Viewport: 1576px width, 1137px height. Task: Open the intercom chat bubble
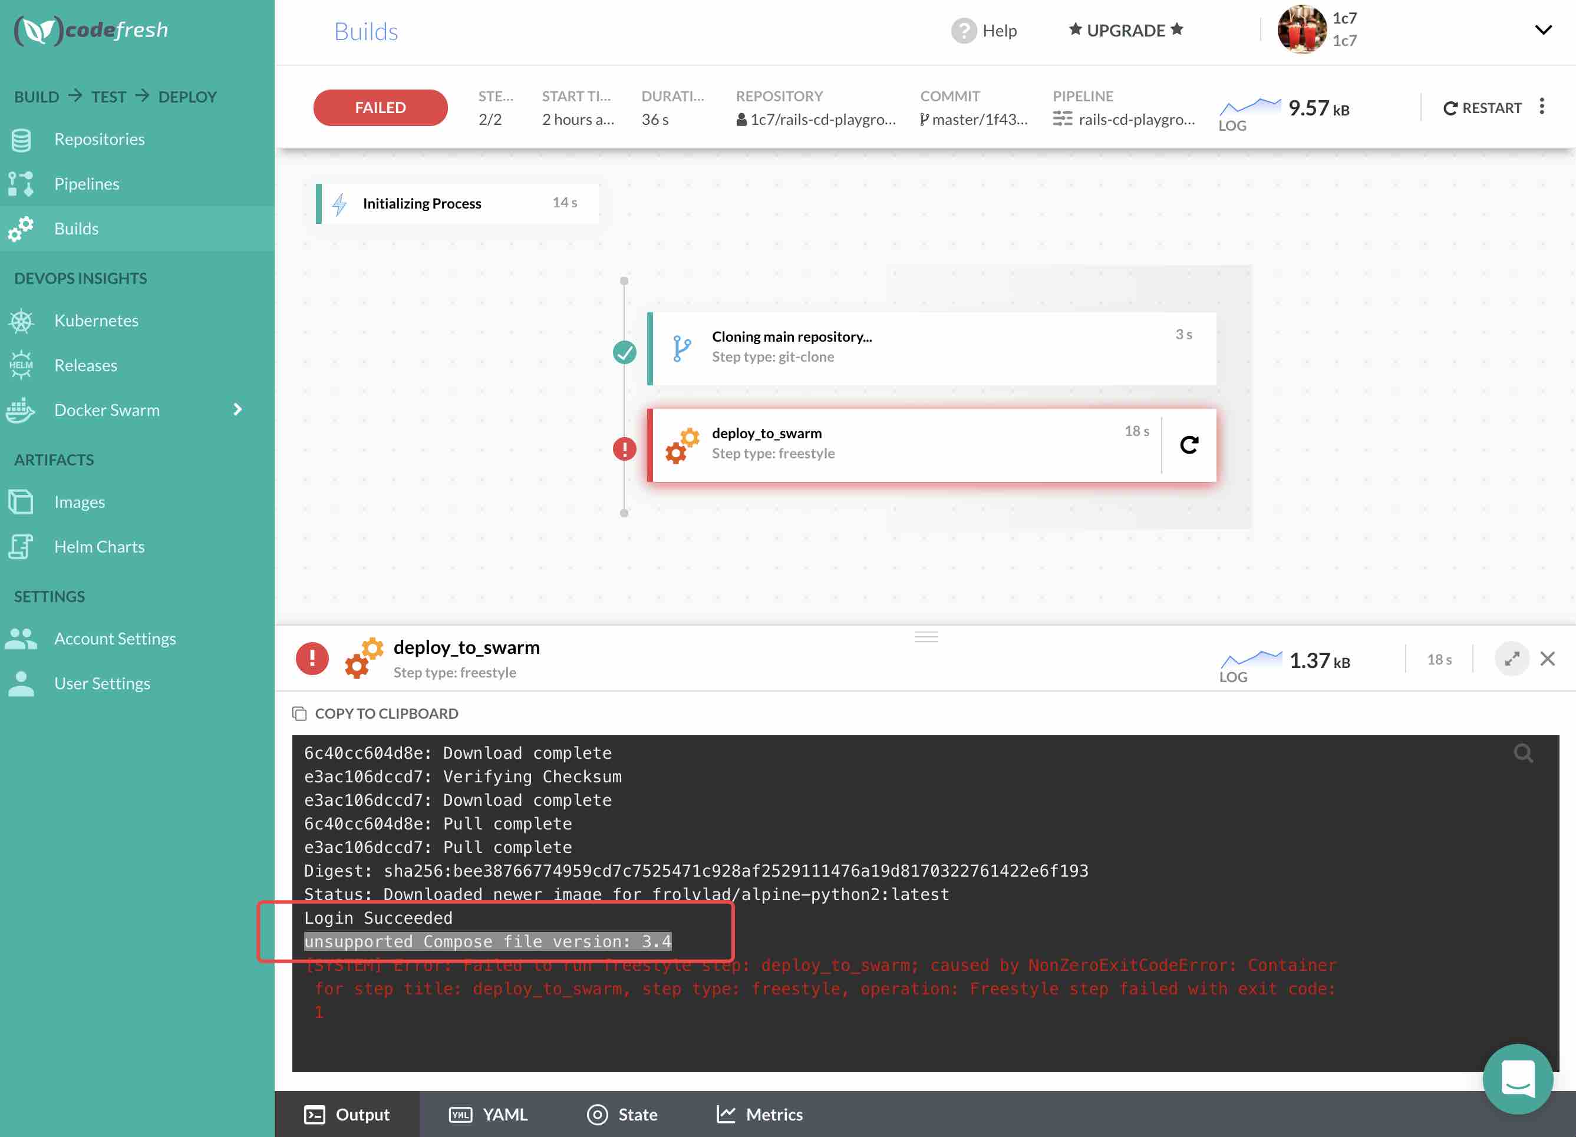1518,1079
